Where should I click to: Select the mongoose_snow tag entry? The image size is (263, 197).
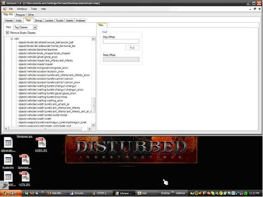(x=43, y=68)
